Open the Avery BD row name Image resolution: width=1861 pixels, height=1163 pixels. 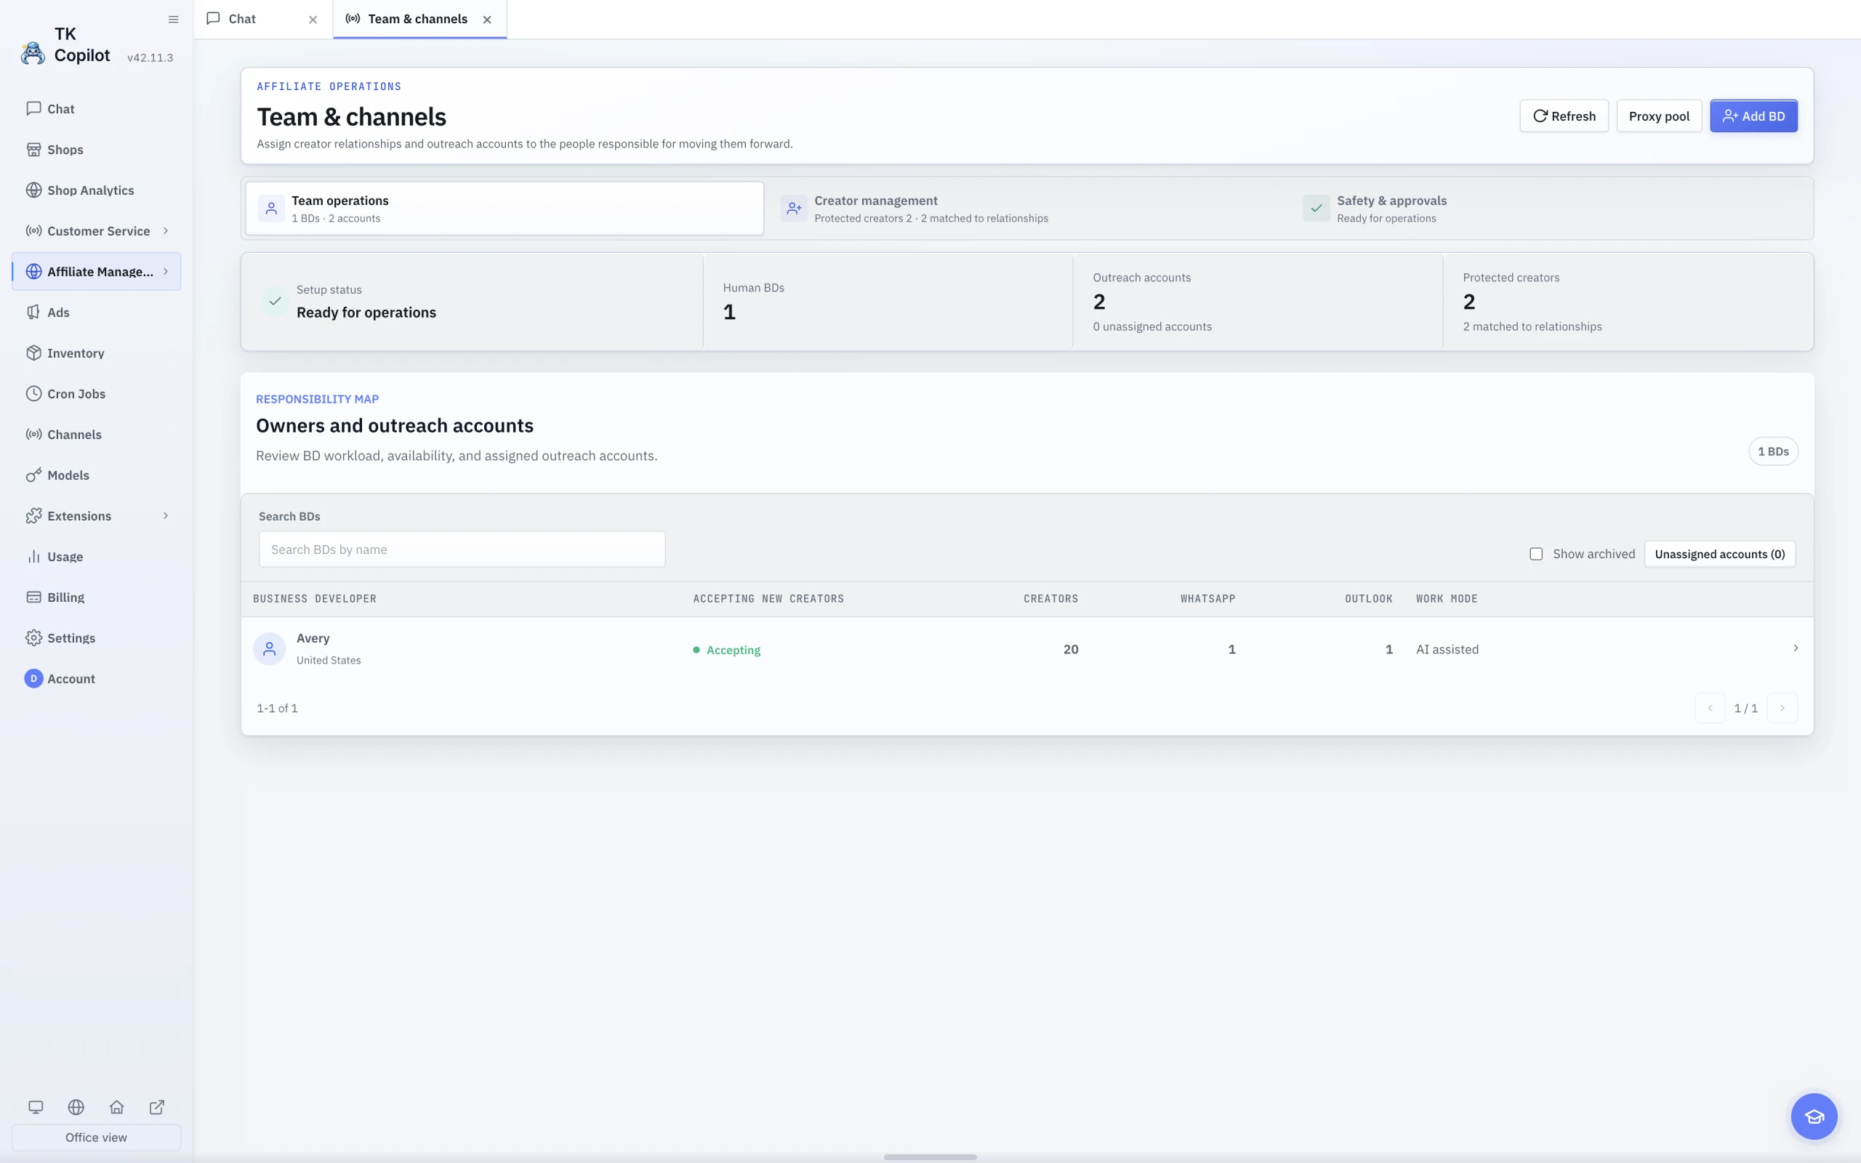tap(313, 638)
